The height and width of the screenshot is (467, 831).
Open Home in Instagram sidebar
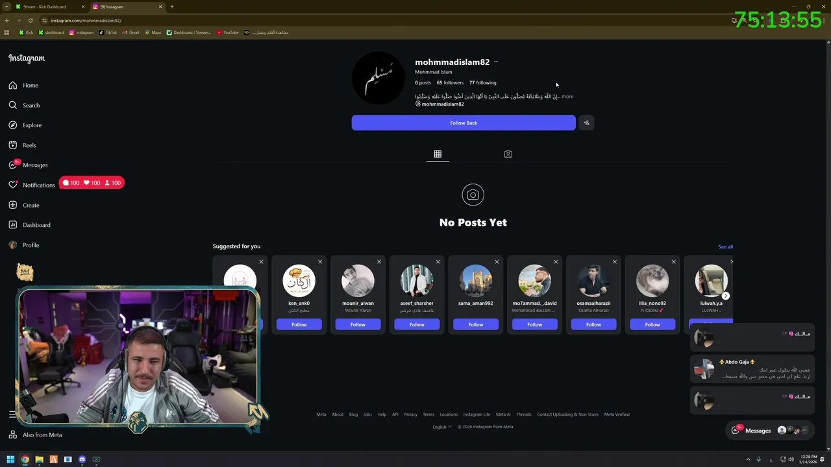point(24,85)
